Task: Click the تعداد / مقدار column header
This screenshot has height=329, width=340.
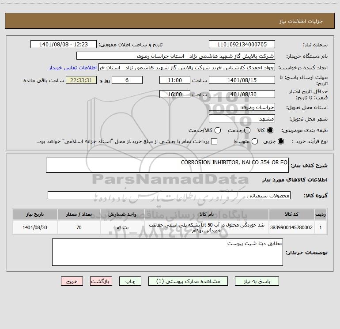Action: 79,215
